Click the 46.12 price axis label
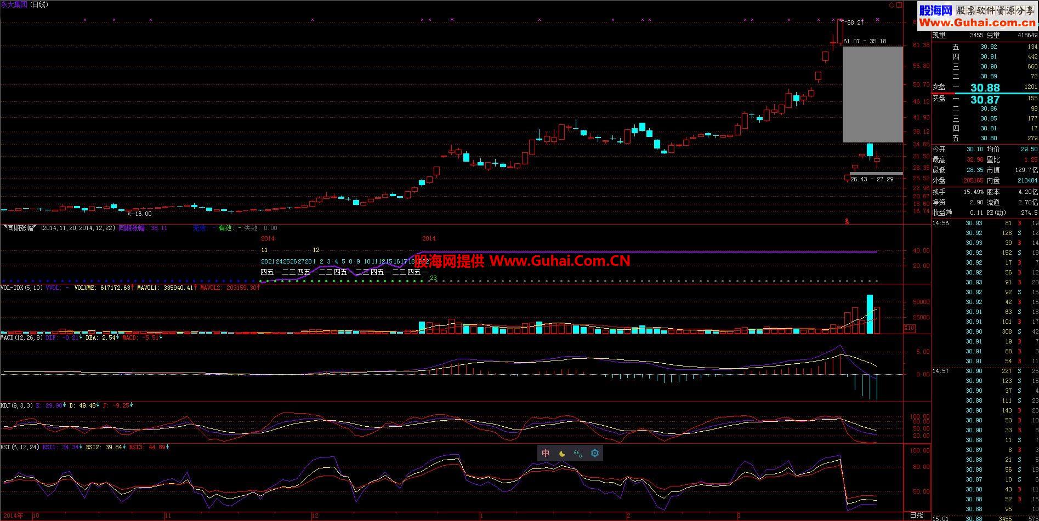 tap(921, 102)
